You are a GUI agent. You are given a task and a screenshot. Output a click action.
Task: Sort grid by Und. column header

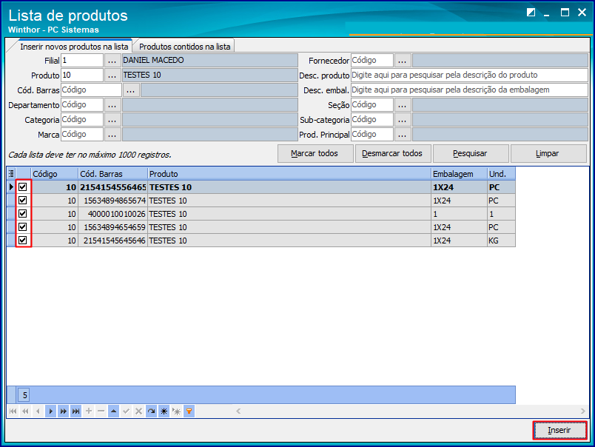501,174
